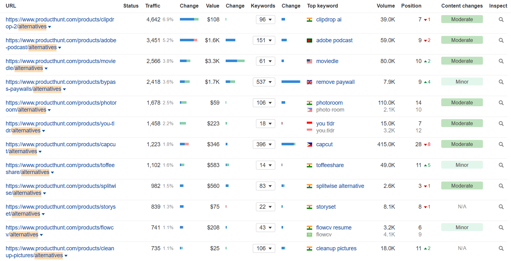
Task: Click inspect magnifier in the storyset row
Action: 501,207
